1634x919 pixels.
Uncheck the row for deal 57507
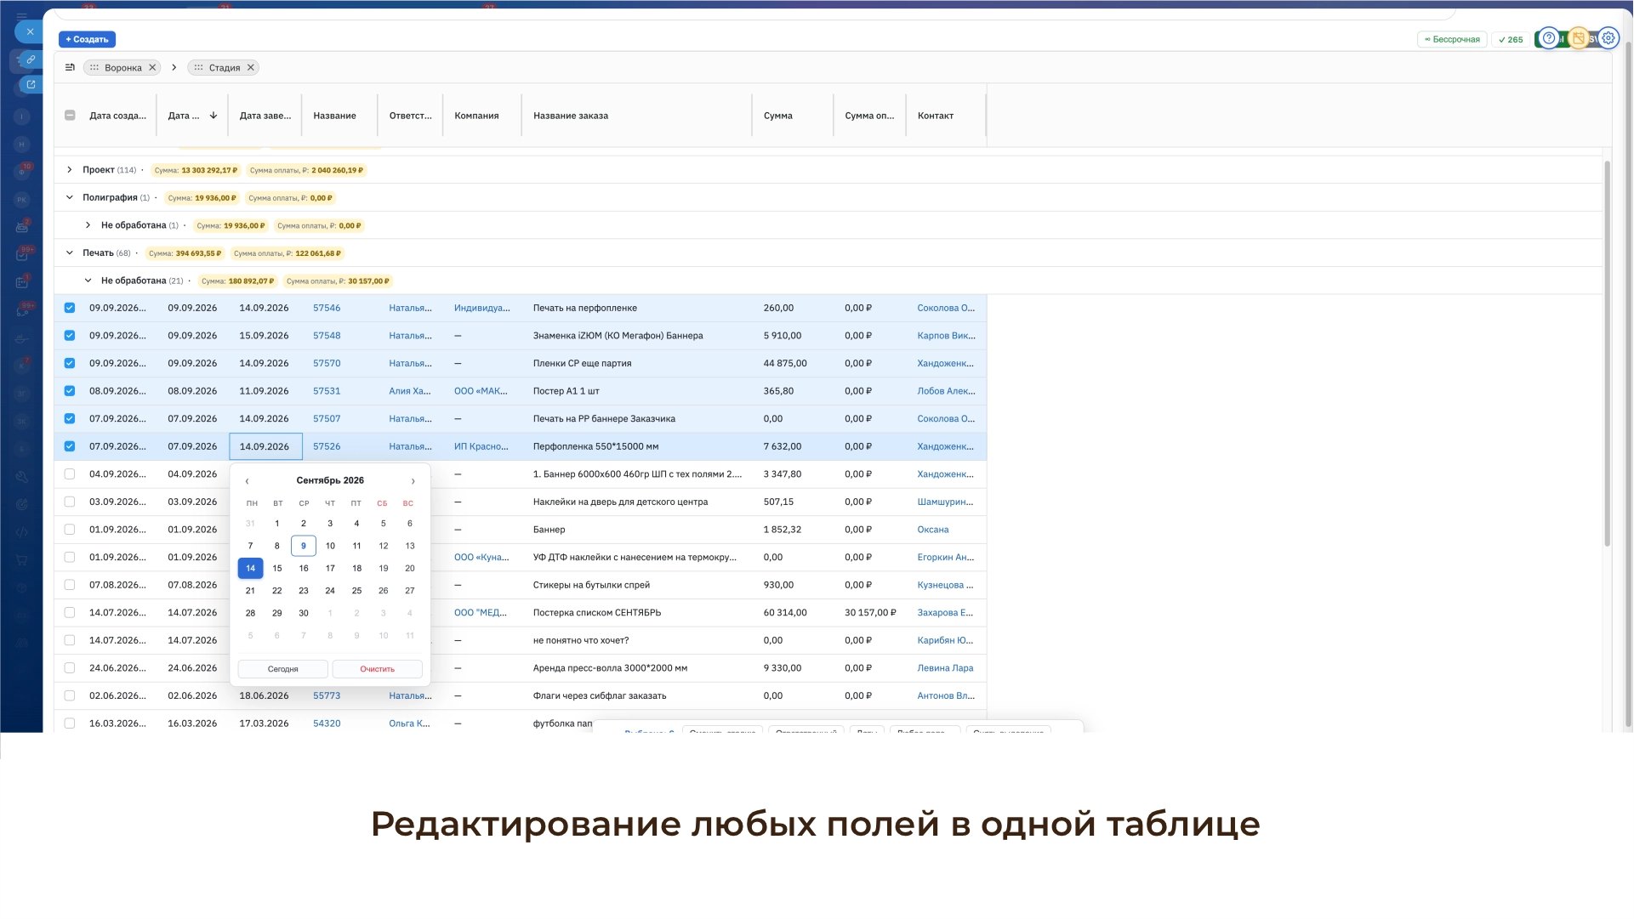pyautogui.click(x=70, y=418)
